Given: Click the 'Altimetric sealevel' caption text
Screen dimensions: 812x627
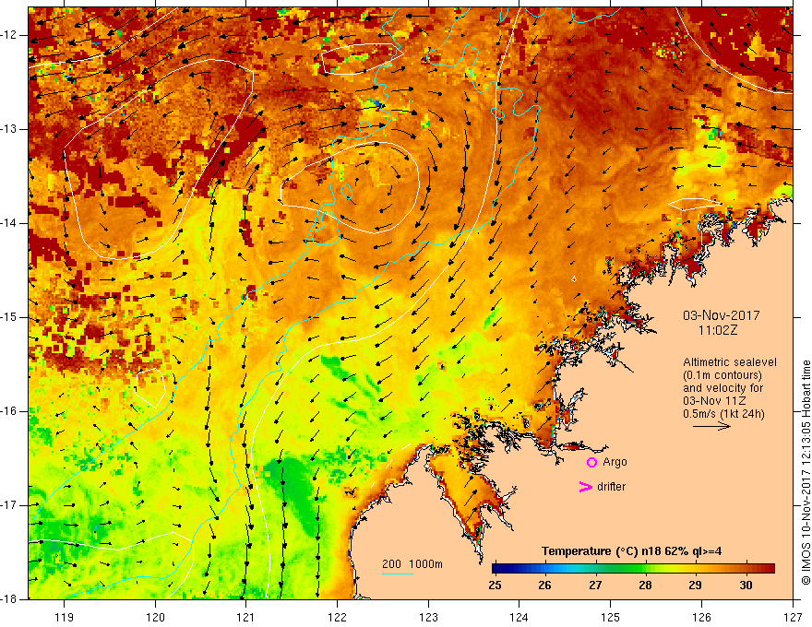Looking at the screenshot, I should [x=729, y=362].
